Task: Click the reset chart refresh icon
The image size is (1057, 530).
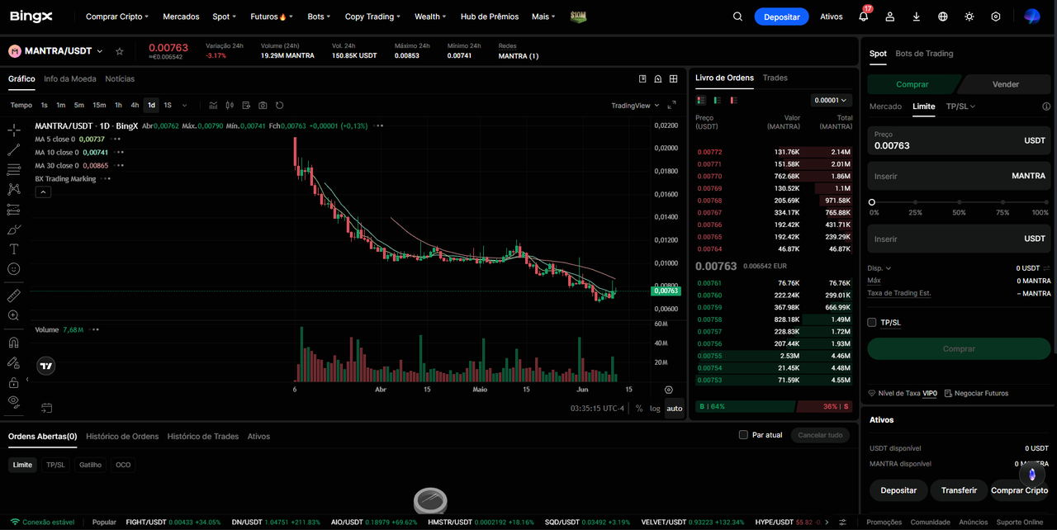Action: click(280, 106)
